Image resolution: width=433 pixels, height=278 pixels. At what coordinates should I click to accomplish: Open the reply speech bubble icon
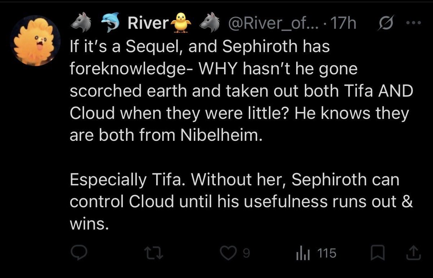tap(78, 253)
